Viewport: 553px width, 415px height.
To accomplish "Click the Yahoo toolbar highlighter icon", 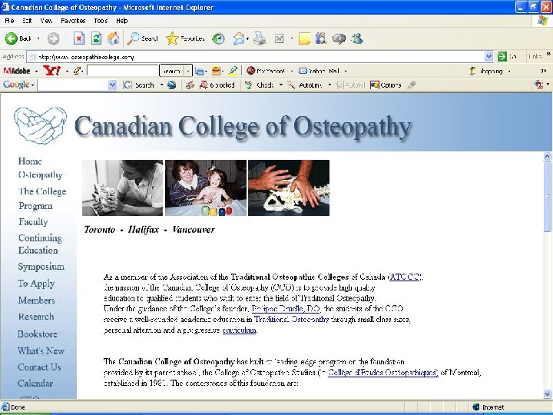I will 233,71.
